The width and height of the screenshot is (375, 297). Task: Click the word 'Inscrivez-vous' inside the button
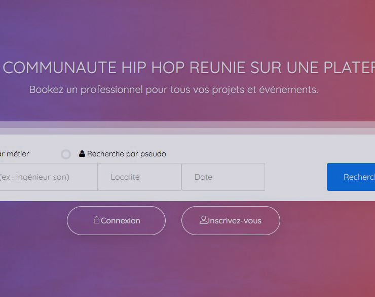(x=235, y=221)
